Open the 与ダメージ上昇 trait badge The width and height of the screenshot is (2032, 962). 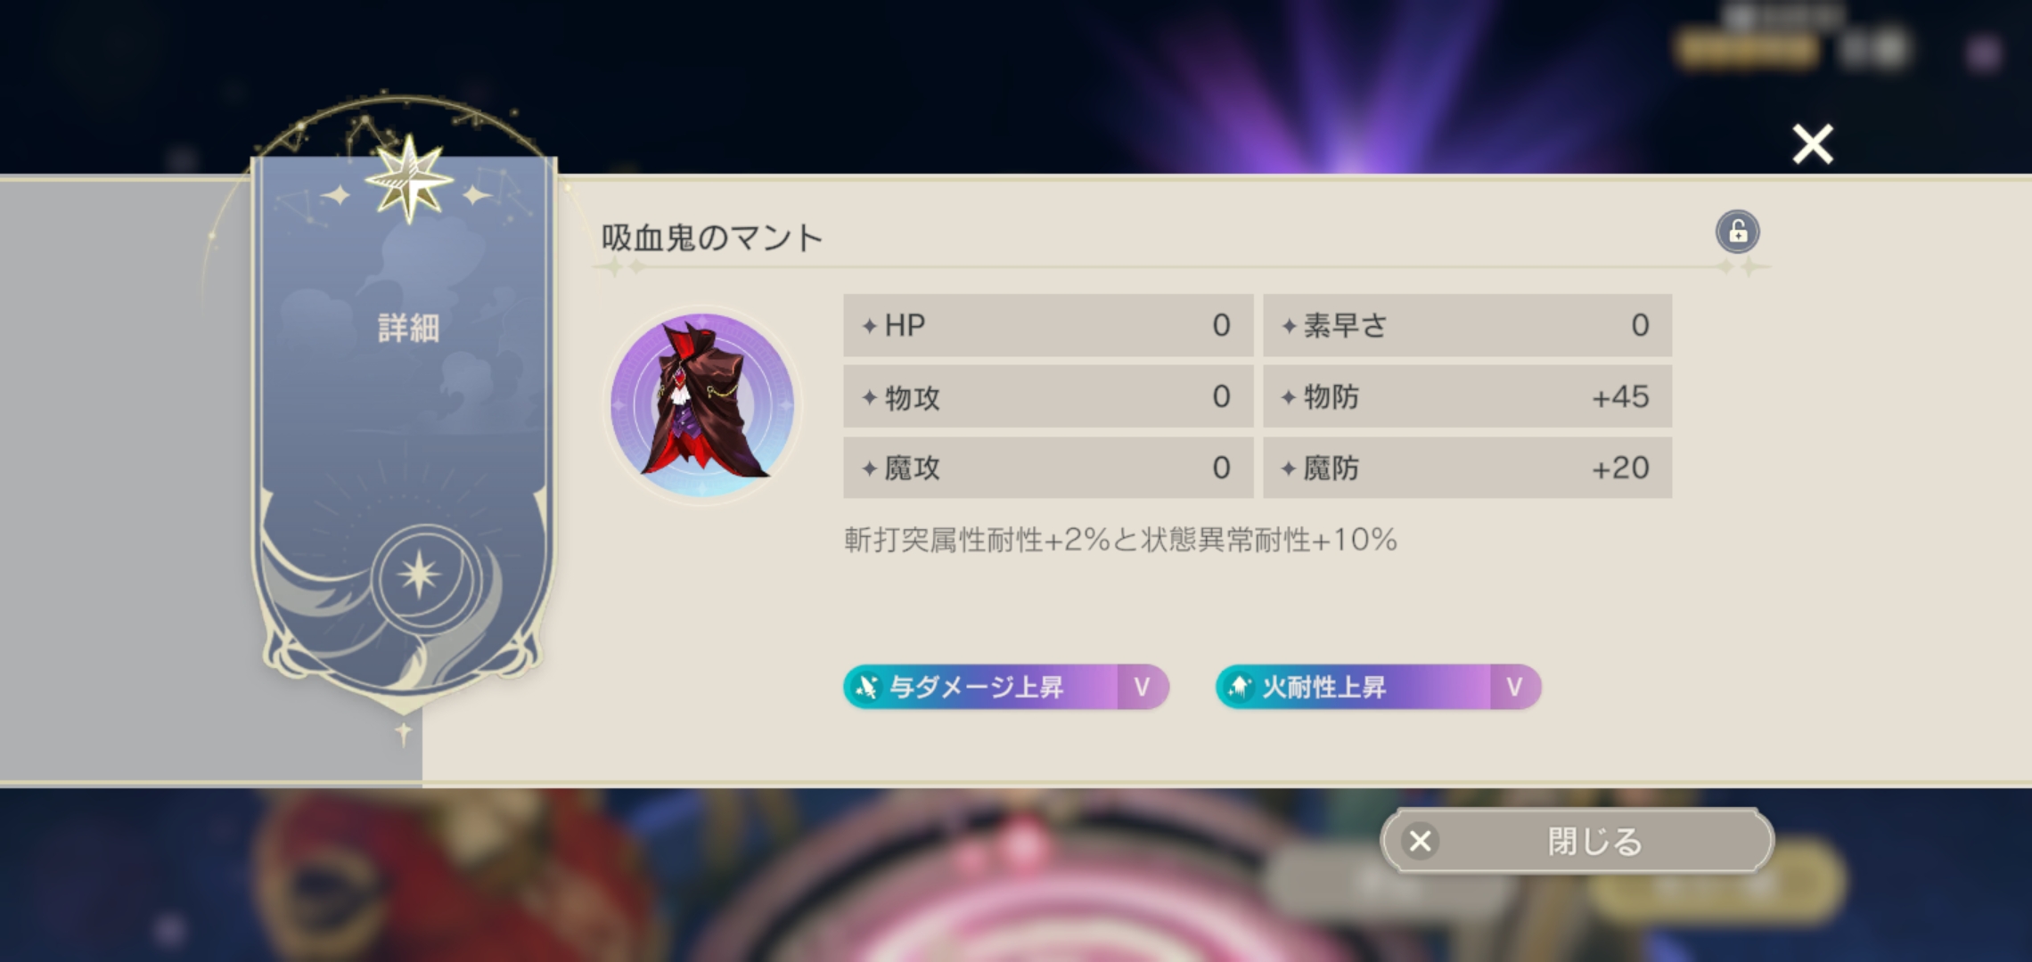1005,687
